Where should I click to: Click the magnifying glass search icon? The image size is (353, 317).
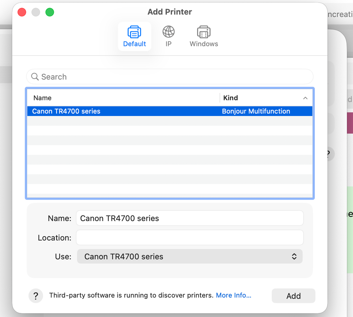pyautogui.click(x=35, y=77)
